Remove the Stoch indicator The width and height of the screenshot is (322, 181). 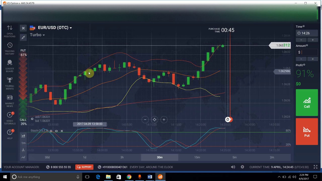62,131
